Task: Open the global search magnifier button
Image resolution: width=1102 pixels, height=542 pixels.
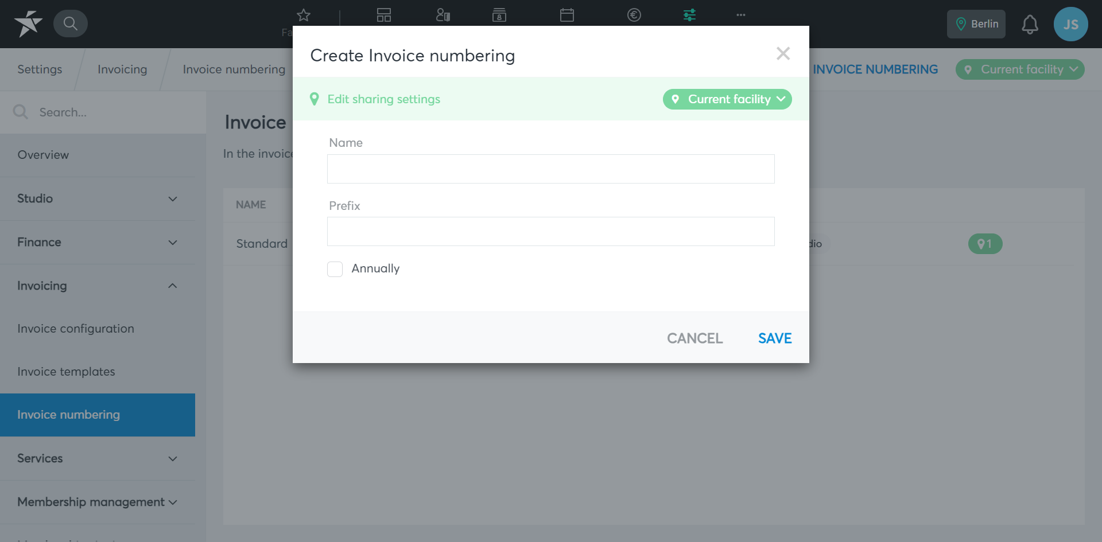Action: 71,24
